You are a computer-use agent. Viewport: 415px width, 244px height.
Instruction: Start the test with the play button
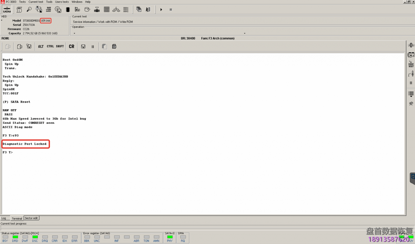[x=161, y=10]
